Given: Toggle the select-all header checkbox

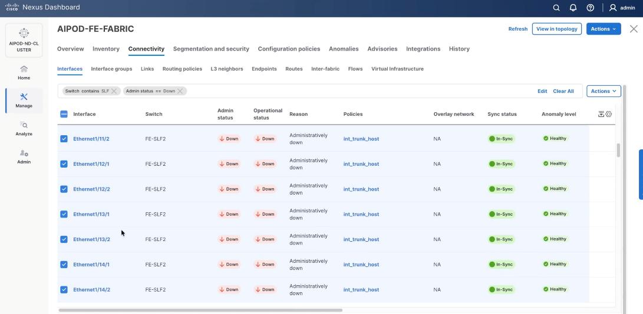Looking at the screenshot, I should [64, 114].
